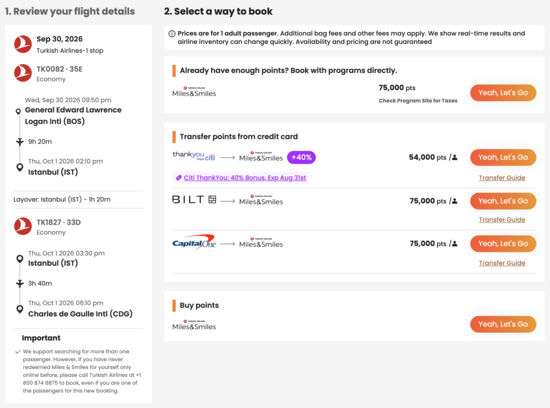550x408 pixels.
Task: Open the Citi ThankYou 40% Bonus link
Action: coord(245,178)
